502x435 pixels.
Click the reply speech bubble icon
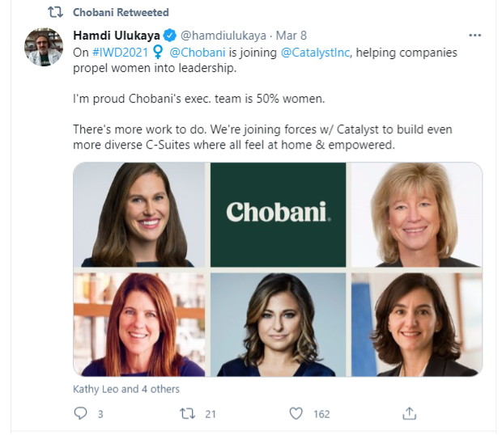[80, 413]
